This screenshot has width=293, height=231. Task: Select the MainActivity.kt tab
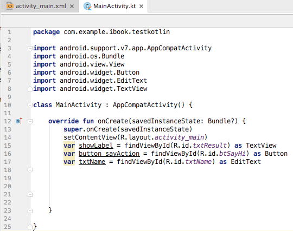tap(113, 6)
